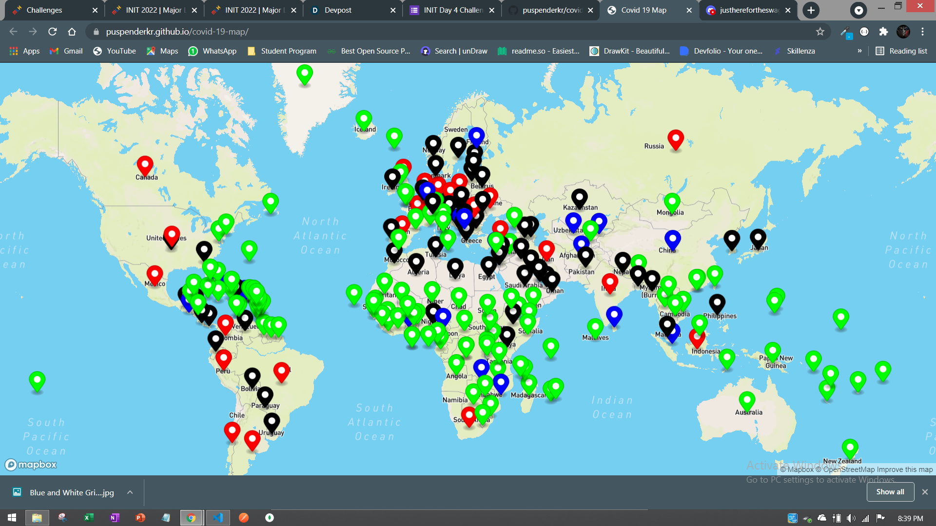Expand download item options chevron
The height and width of the screenshot is (526, 936).
tap(130, 492)
